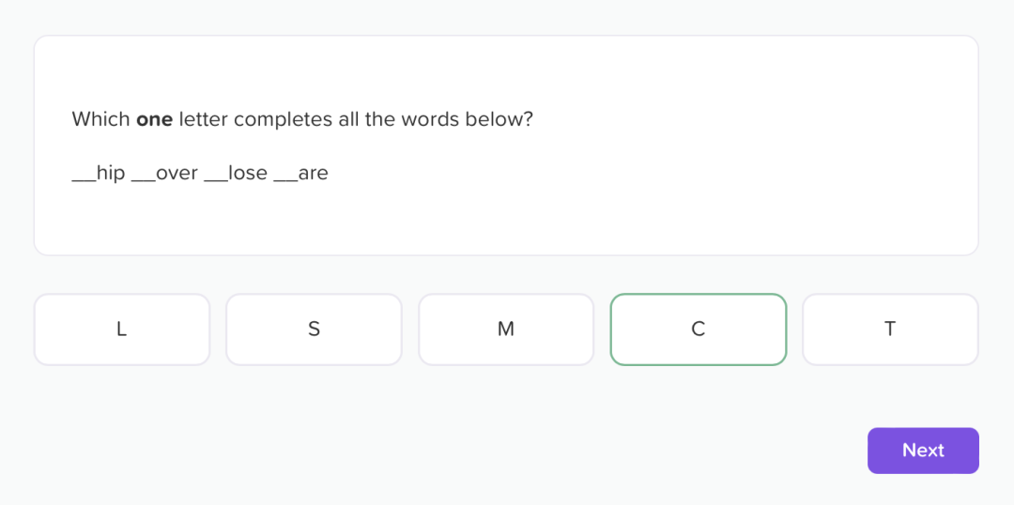Viewport: 1014px width, 505px height.
Task: Click the incomplete word "__hip"
Action: click(99, 174)
